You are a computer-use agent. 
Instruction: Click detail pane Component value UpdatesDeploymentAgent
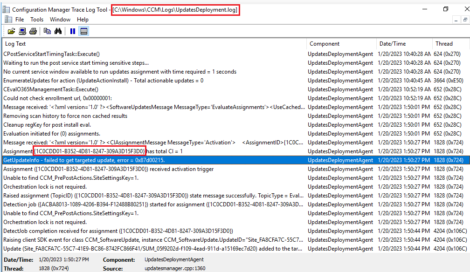click(174, 259)
